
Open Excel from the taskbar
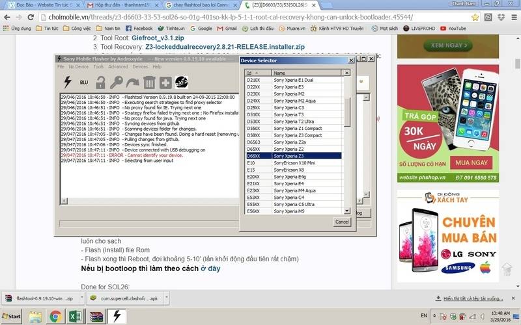(x=75, y=317)
